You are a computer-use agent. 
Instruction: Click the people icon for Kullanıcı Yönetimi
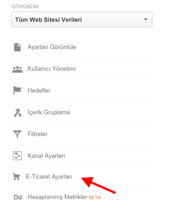(18, 69)
